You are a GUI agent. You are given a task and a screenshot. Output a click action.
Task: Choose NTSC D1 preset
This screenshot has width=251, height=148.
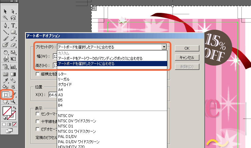click(112, 126)
